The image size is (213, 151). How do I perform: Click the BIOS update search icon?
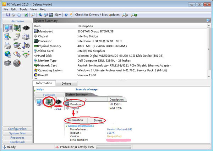point(134,15)
